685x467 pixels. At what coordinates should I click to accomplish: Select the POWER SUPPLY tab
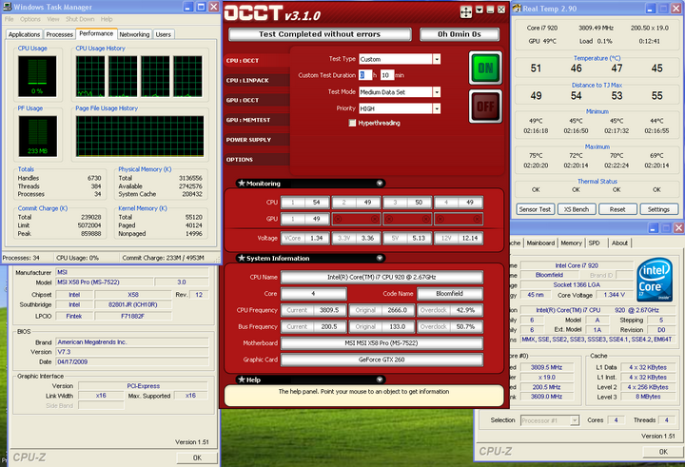(257, 140)
